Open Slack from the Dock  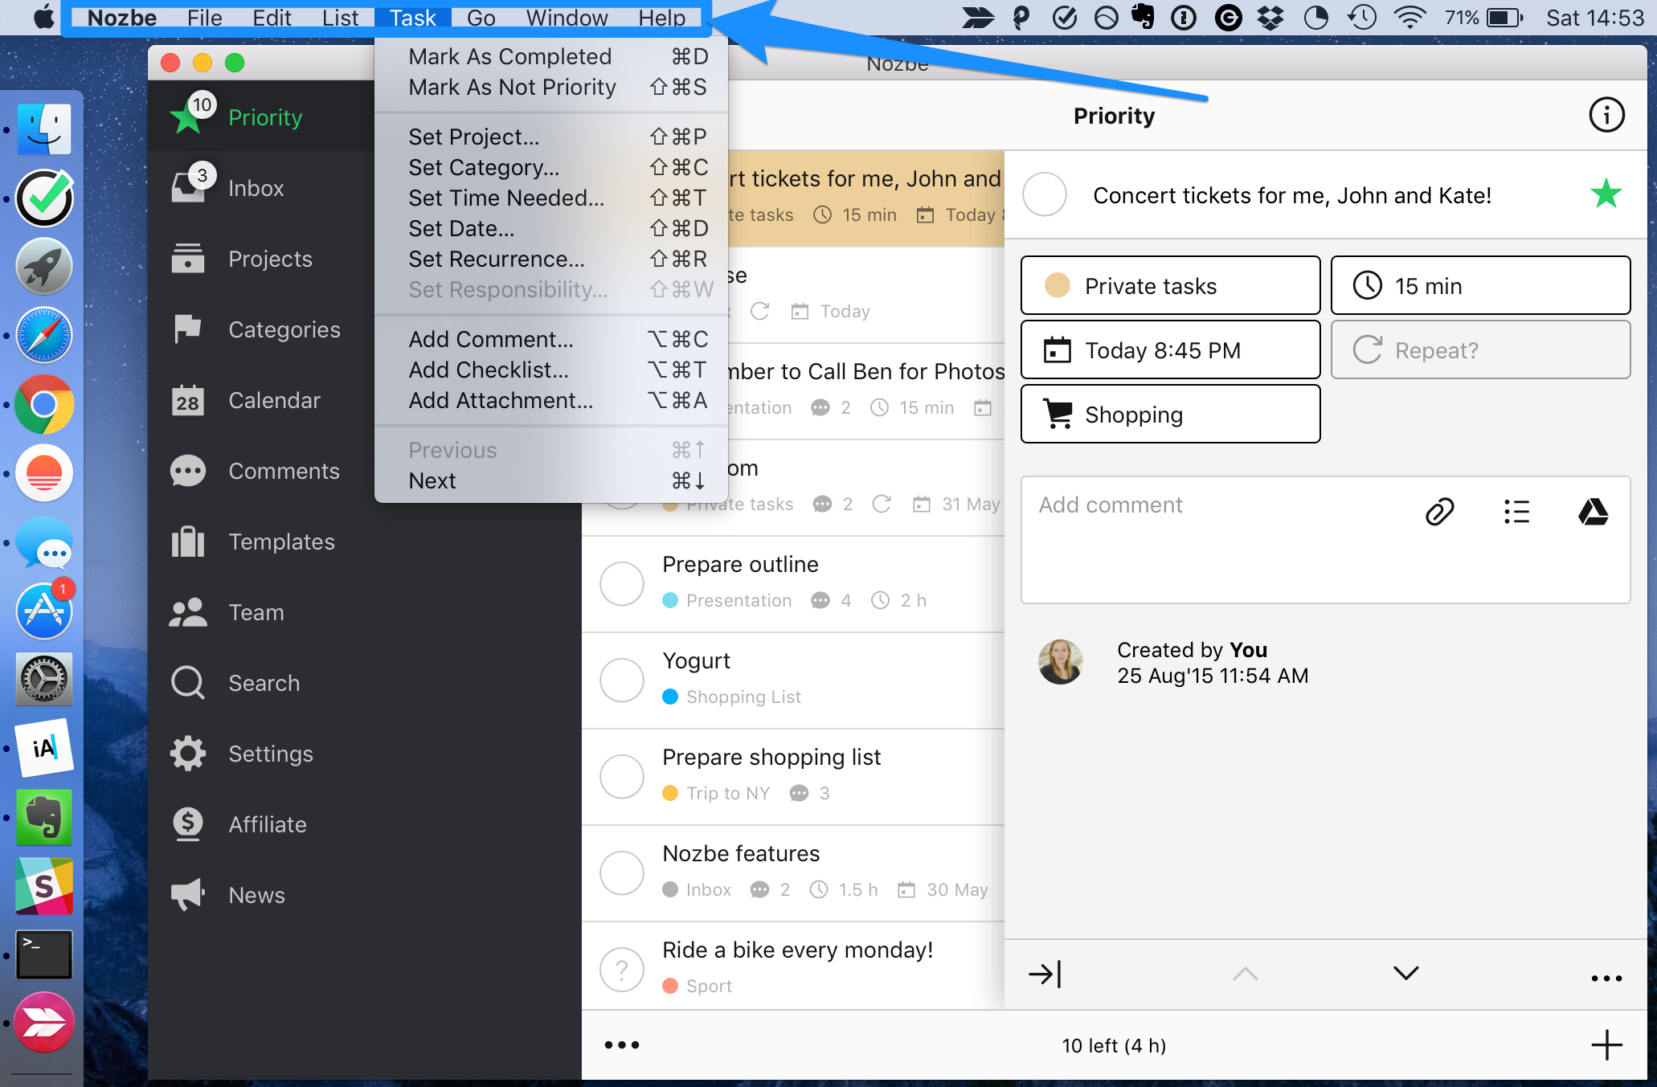[44, 886]
